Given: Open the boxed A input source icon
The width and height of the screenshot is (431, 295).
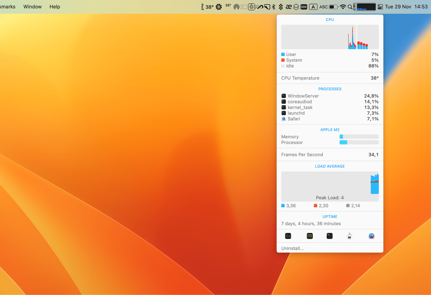Looking at the screenshot, I should click(313, 7).
